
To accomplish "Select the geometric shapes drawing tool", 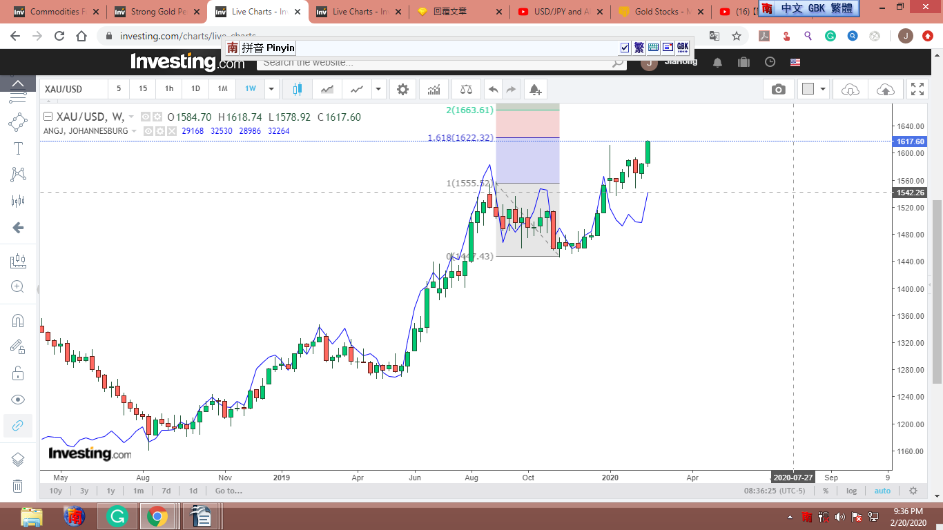I will (18, 122).
